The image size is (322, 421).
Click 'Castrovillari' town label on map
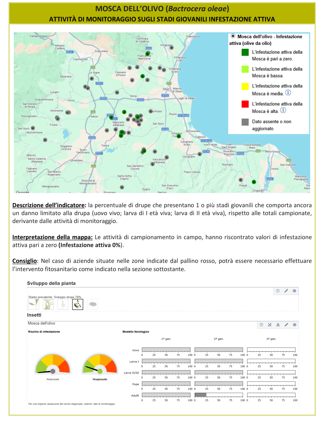coord(81,60)
